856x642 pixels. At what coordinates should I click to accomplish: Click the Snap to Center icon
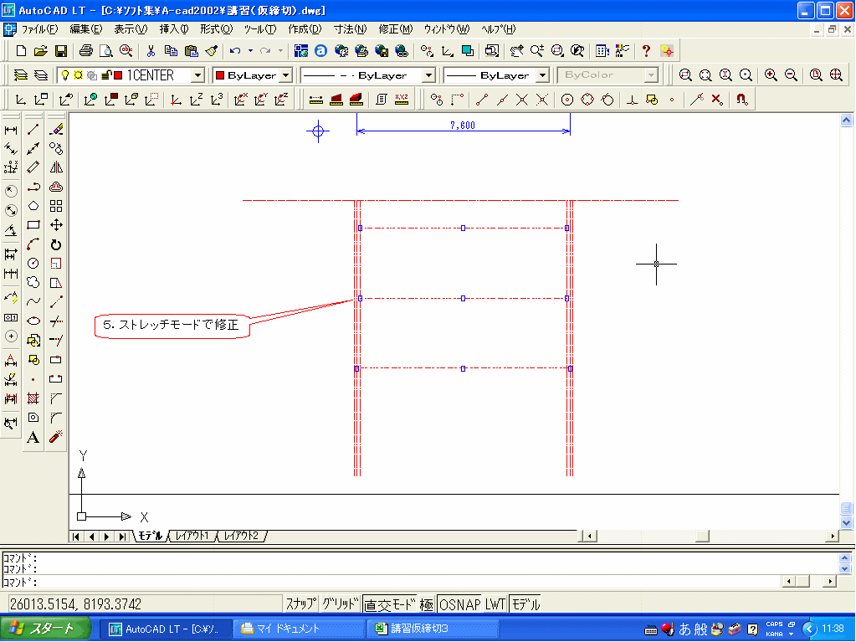pos(567,100)
